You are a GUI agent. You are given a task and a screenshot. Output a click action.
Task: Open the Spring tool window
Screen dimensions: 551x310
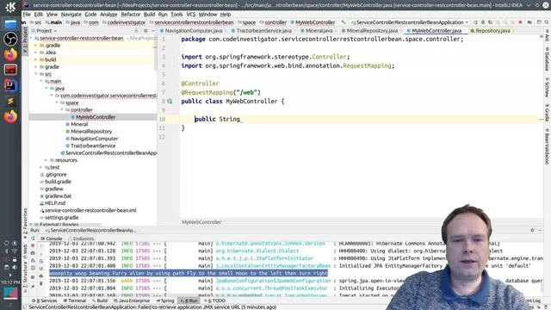(x=165, y=301)
